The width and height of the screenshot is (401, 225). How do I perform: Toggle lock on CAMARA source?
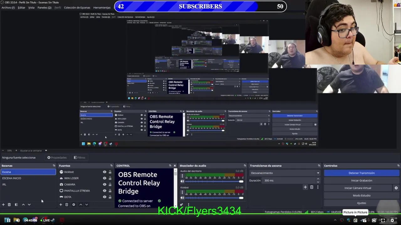click(x=110, y=184)
